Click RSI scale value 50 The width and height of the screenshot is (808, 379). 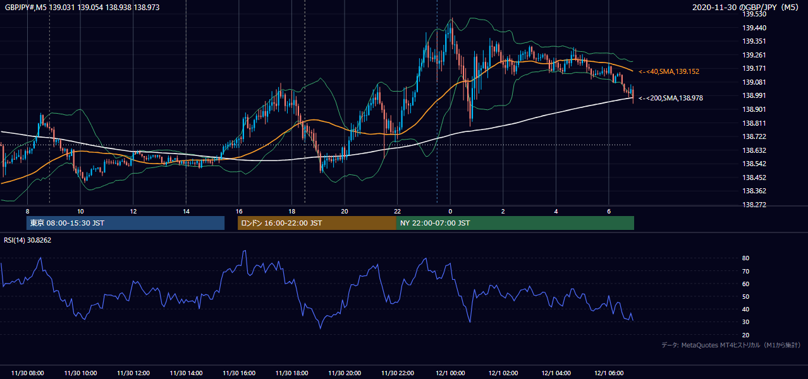pos(746,296)
